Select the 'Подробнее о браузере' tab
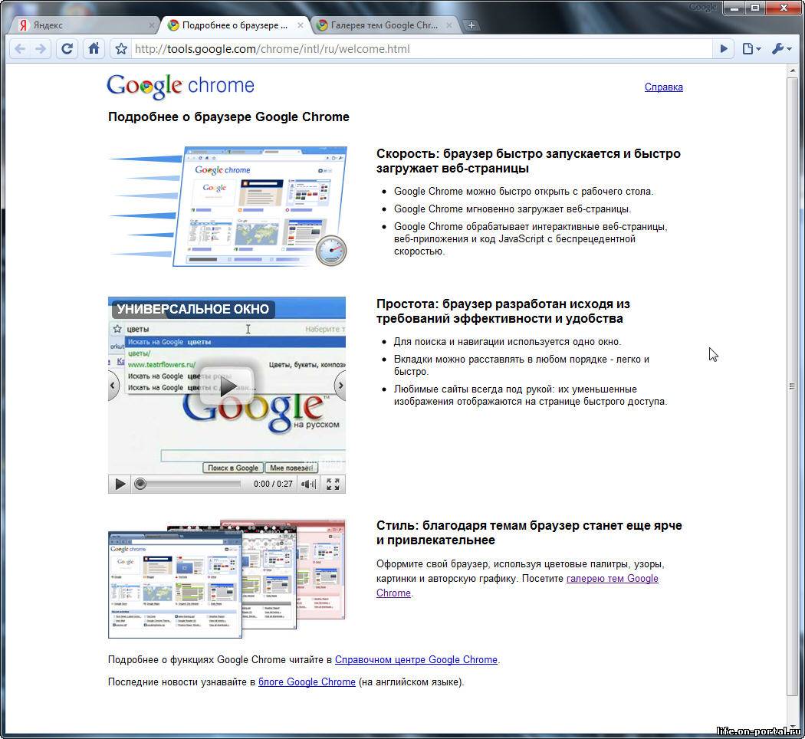 click(235, 25)
